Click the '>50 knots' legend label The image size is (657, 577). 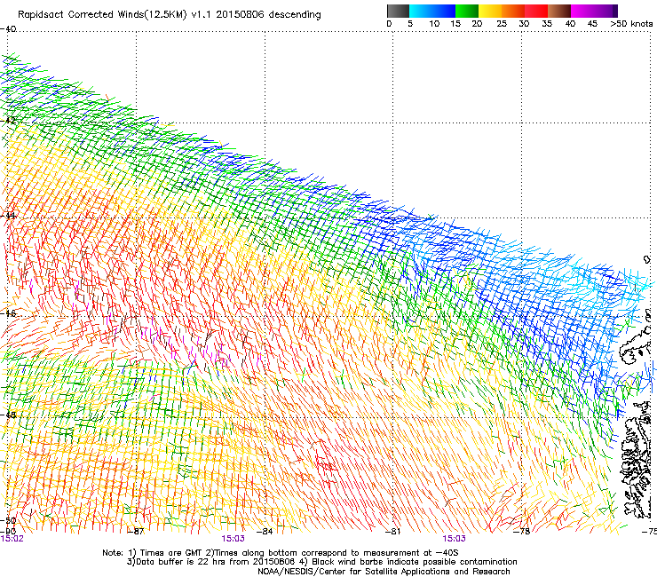pyautogui.click(x=631, y=23)
